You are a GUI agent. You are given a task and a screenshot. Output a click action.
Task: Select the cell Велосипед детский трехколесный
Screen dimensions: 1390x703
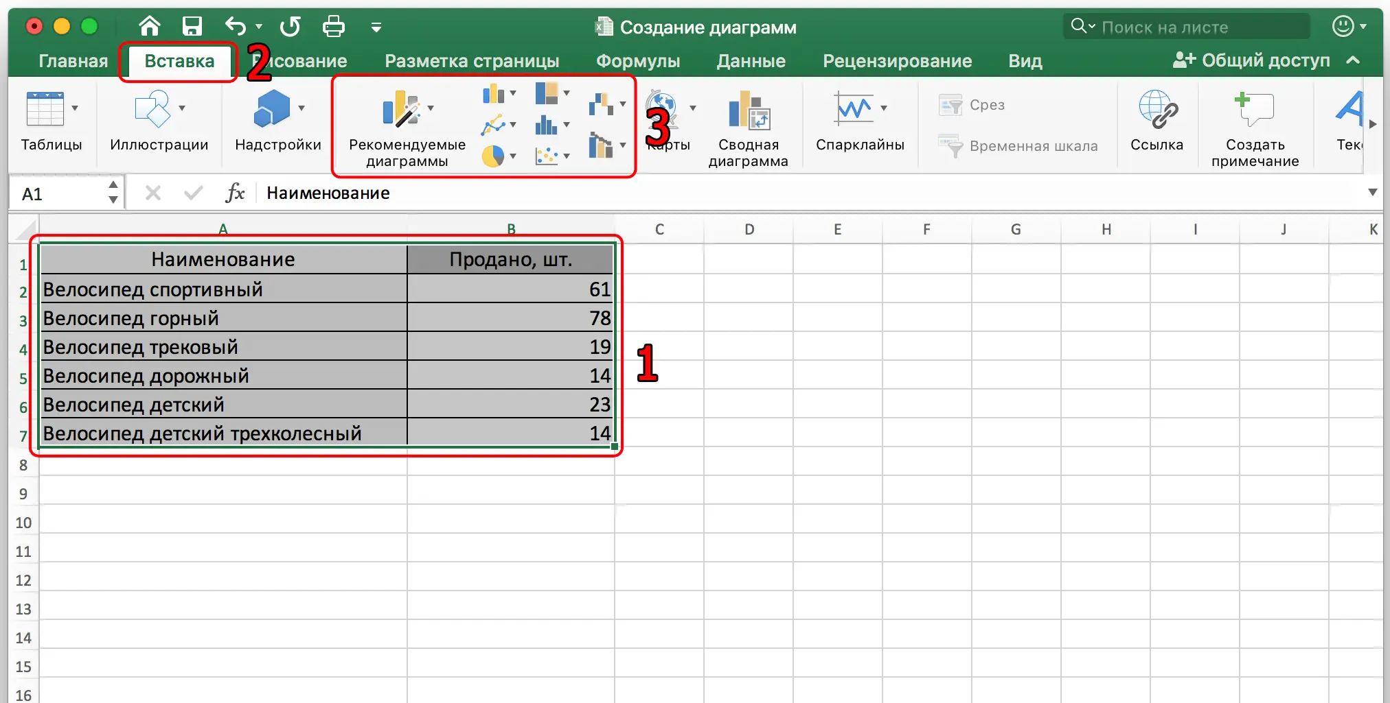223,433
